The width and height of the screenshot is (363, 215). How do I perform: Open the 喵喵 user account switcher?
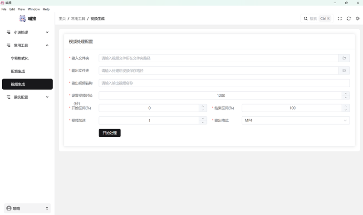pos(27,208)
